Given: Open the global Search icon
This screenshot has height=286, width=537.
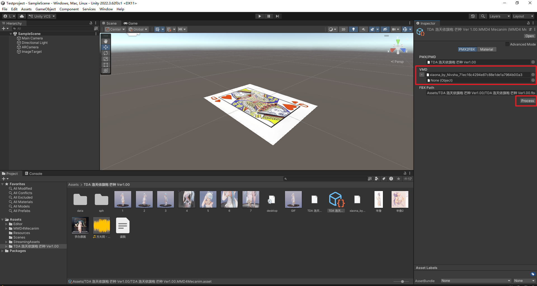Looking at the screenshot, I should pyautogui.click(x=483, y=16).
